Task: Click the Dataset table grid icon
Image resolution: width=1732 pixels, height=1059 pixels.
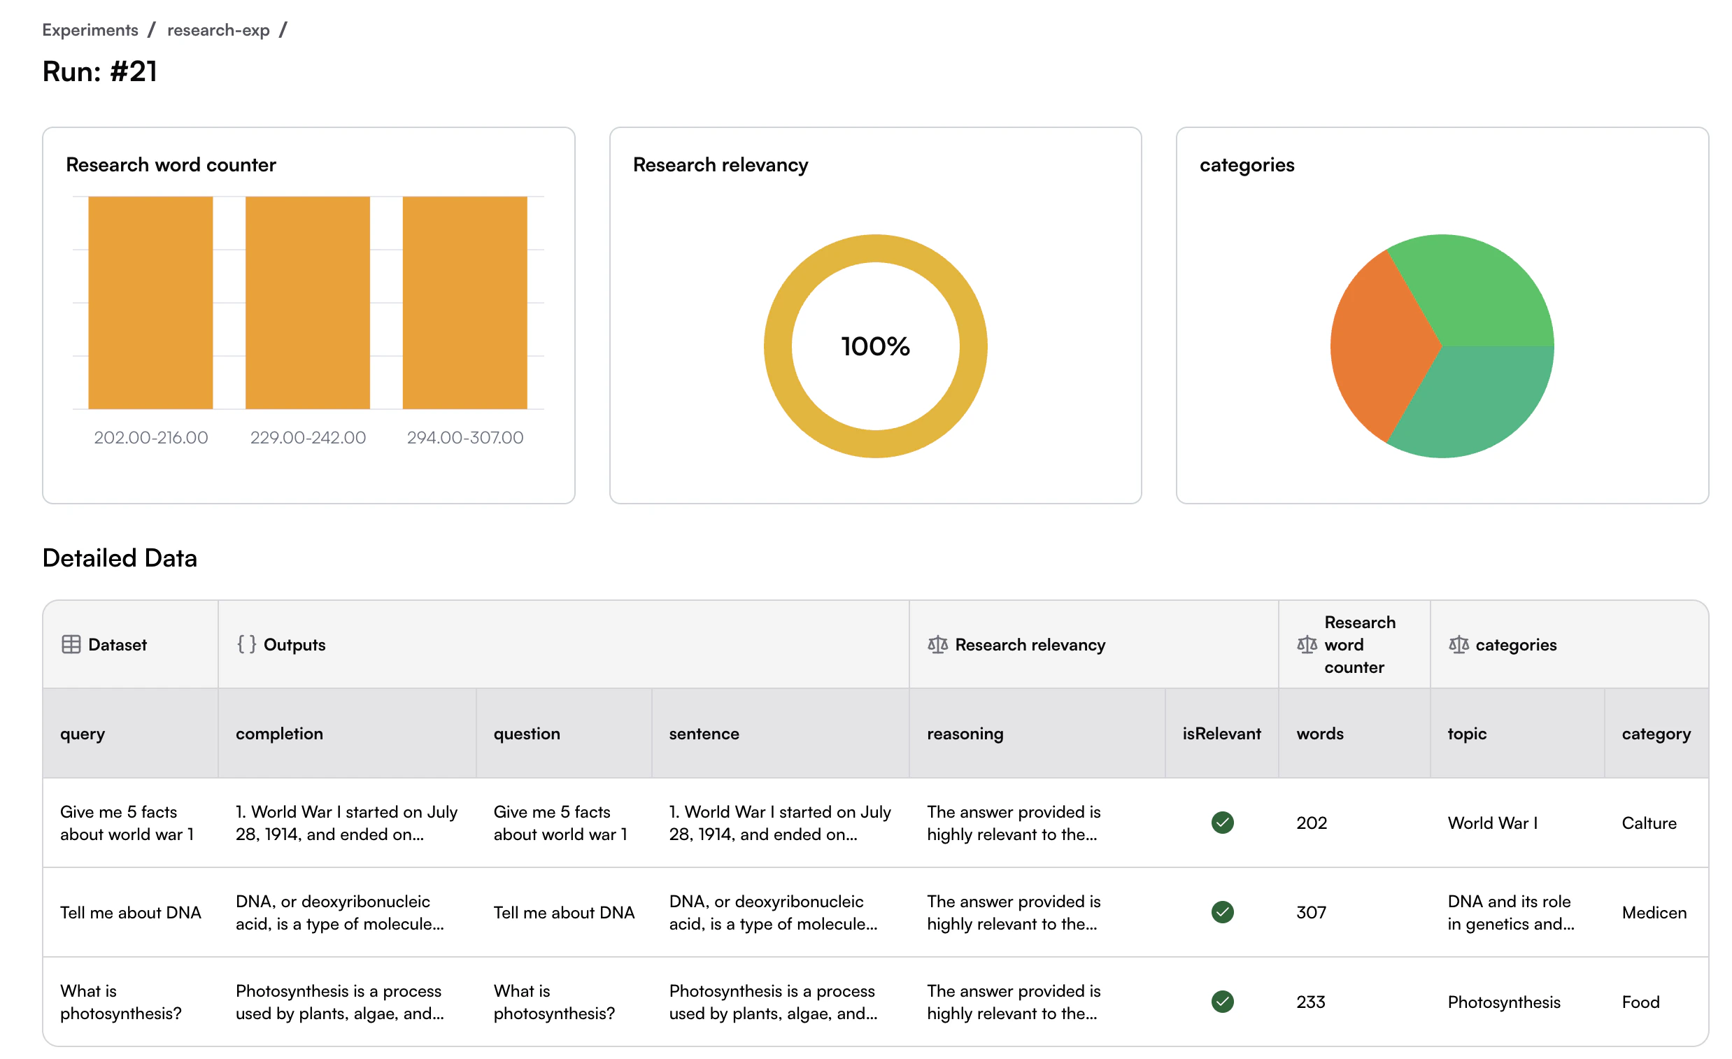Action: [71, 644]
